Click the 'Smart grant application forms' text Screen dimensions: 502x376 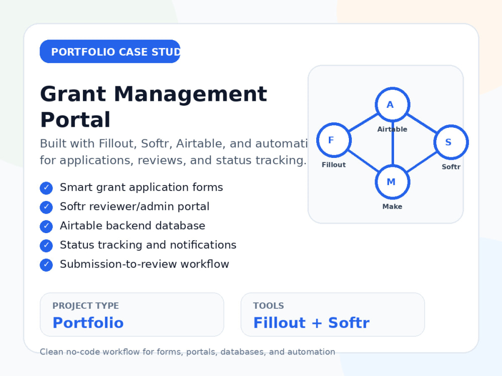(x=141, y=187)
